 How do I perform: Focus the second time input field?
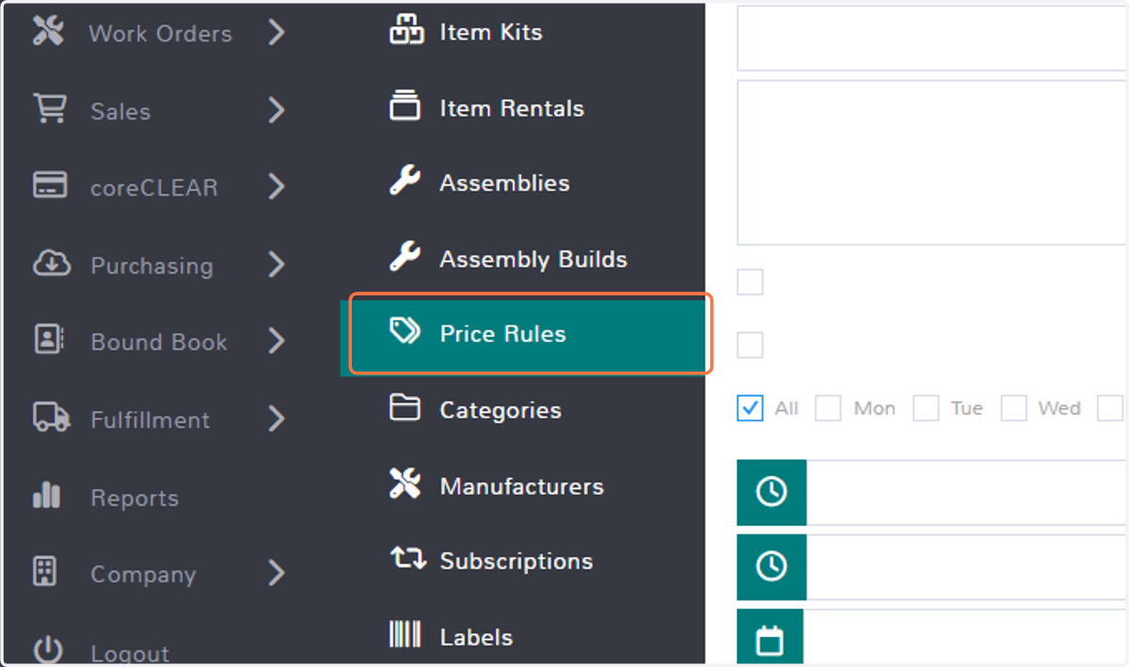pos(967,566)
